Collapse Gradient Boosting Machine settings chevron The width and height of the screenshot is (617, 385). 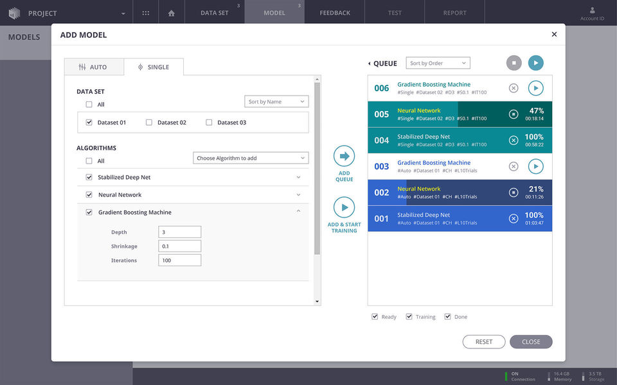click(x=298, y=211)
